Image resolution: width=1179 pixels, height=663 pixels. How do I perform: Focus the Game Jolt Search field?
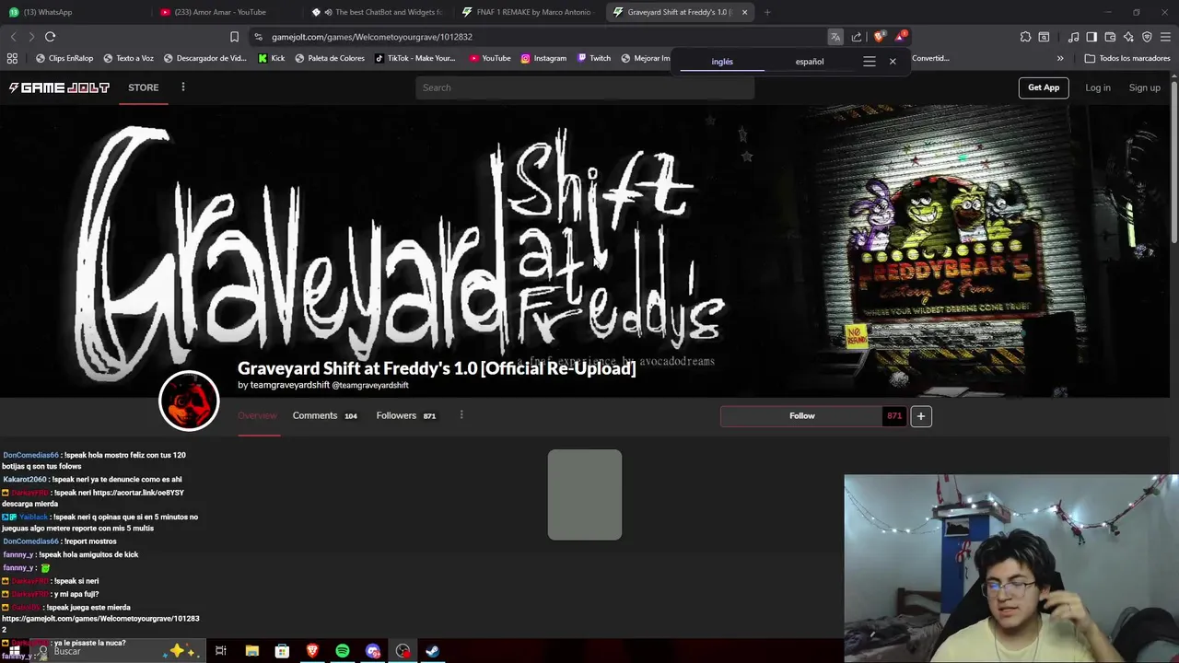tap(585, 87)
